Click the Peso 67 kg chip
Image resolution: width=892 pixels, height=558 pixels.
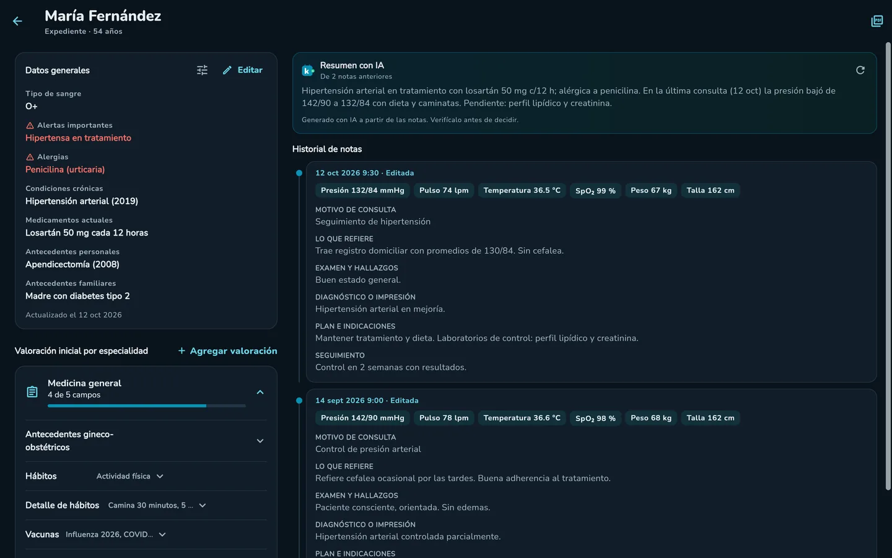[x=651, y=190]
